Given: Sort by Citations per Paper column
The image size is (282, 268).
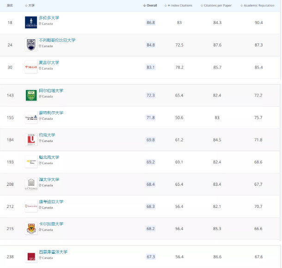Looking at the screenshot, I should pos(216,6).
